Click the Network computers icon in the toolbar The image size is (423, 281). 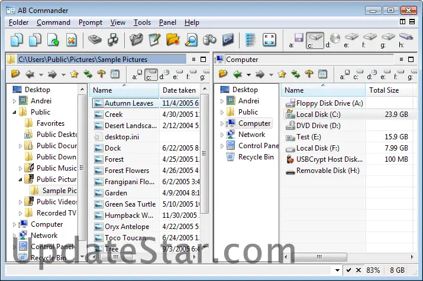[113, 40]
